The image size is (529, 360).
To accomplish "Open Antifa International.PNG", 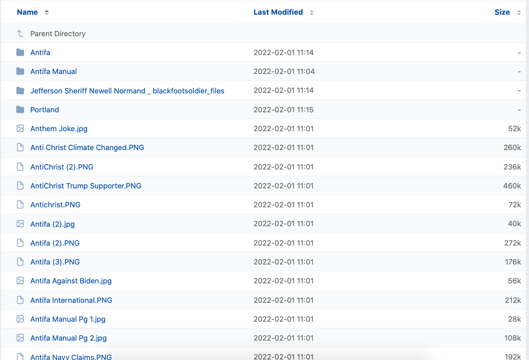I will tap(71, 300).
